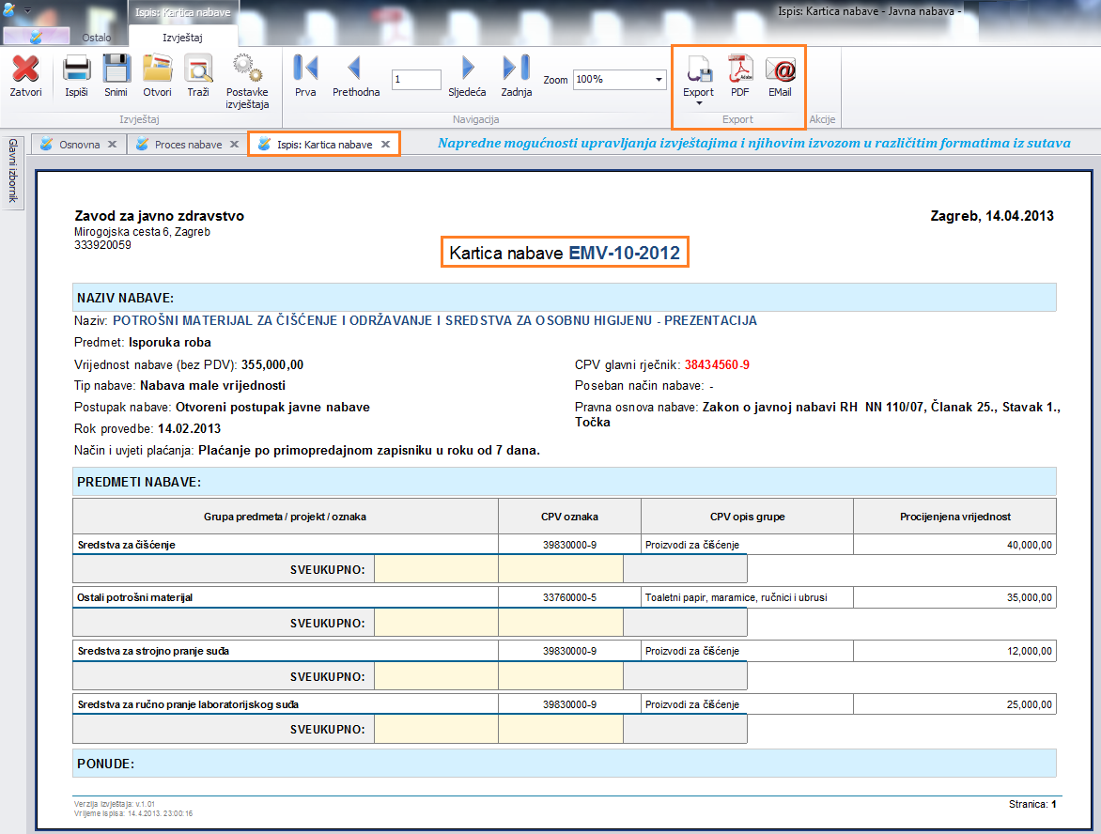Send the report via EMail icon
Screen dimensions: 1101x834
[x=780, y=76]
